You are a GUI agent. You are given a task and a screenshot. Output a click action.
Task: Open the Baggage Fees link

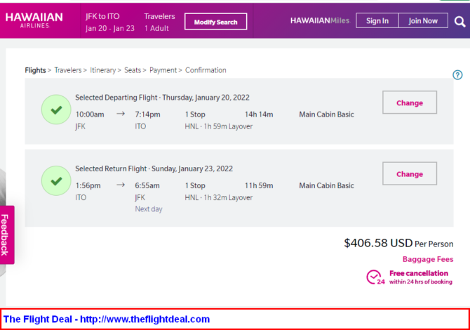pyautogui.click(x=428, y=259)
